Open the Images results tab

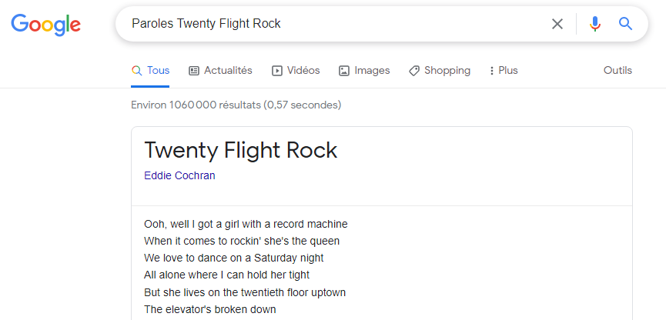[x=372, y=71]
